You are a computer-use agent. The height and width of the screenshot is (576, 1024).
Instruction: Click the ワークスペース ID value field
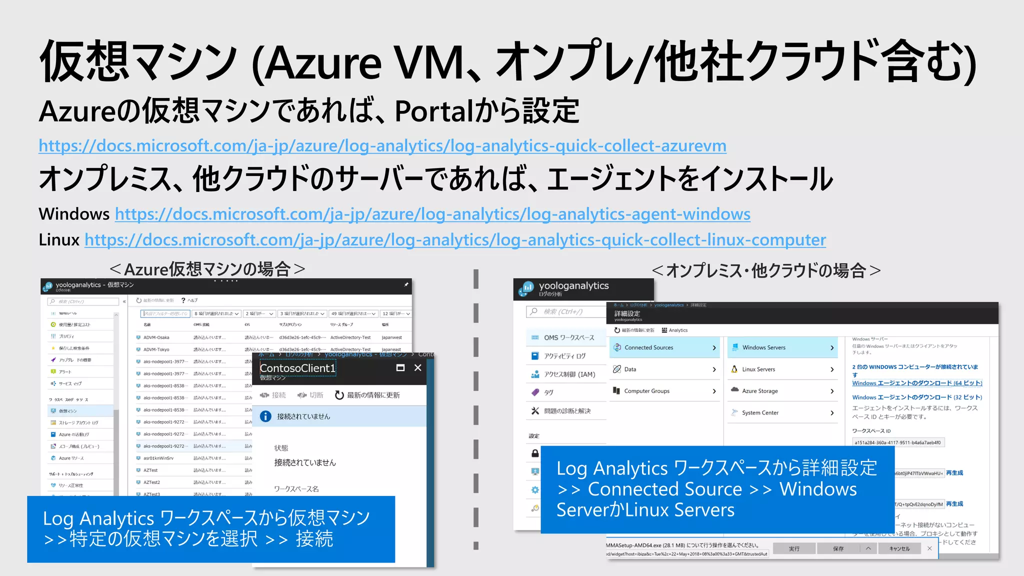pos(898,442)
